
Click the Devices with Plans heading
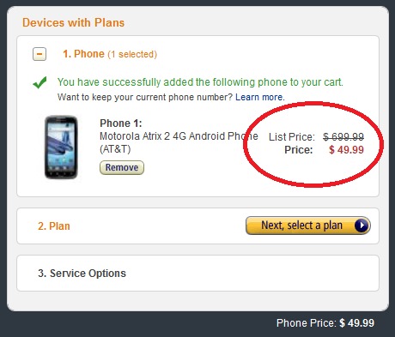pyautogui.click(x=73, y=22)
